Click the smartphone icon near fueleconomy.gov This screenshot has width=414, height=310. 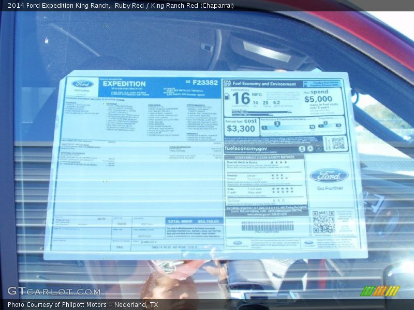click(x=302, y=148)
